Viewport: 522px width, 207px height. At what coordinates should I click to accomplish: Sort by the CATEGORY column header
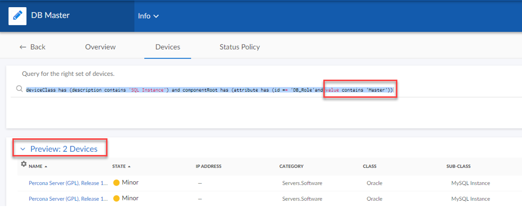coord(291,166)
